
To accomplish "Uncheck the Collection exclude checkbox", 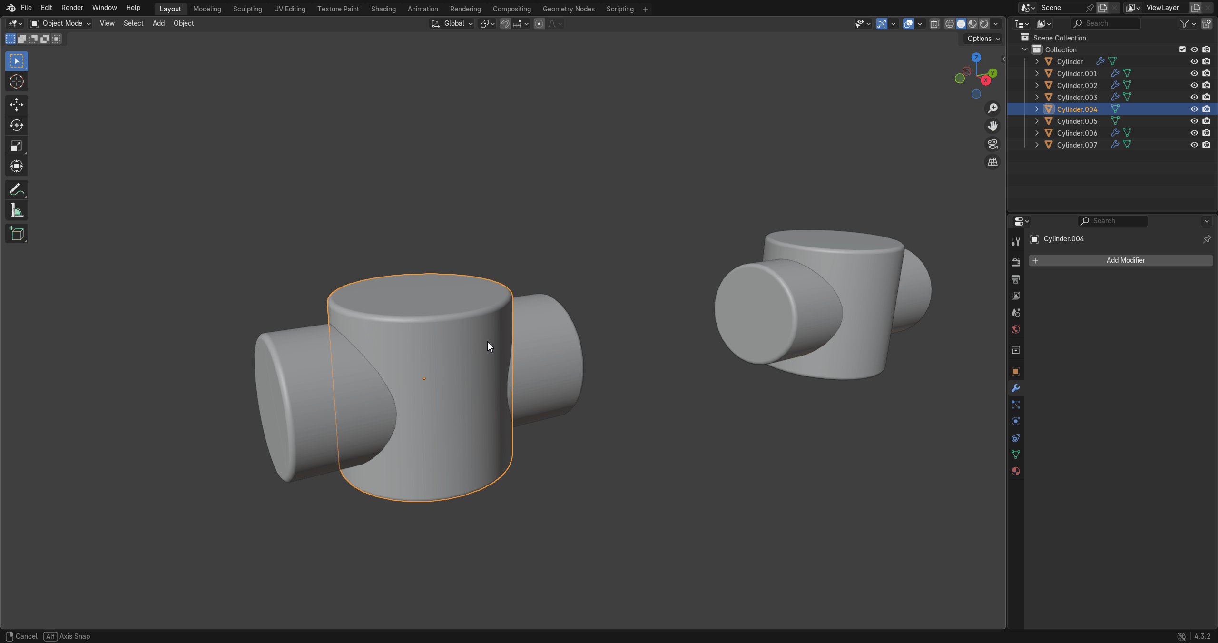I will (1182, 49).
